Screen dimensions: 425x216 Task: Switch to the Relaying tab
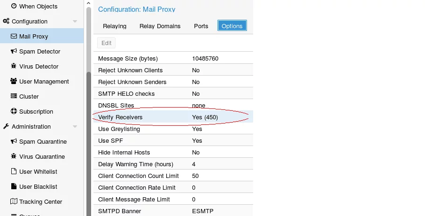click(115, 26)
